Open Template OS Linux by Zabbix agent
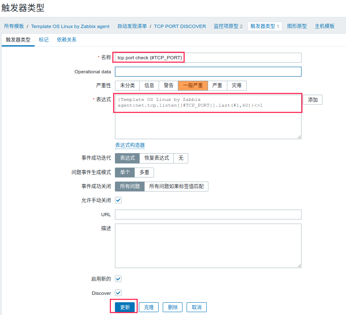Screen dimensions: 346x315 [x=70, y=26]
